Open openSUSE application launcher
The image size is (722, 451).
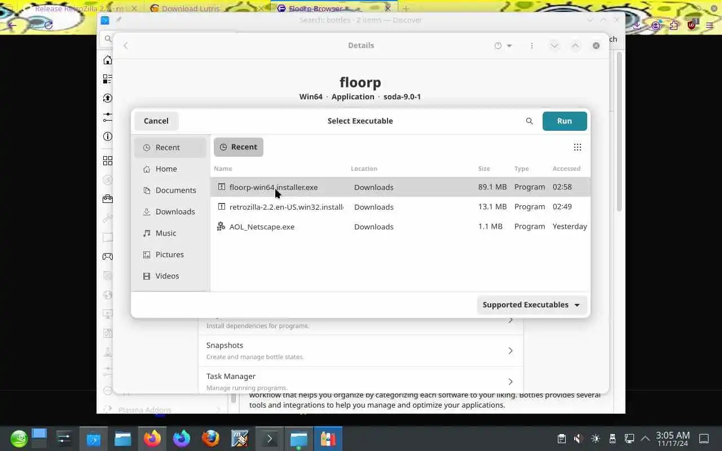pyautogui.click(x=19, y=439)
